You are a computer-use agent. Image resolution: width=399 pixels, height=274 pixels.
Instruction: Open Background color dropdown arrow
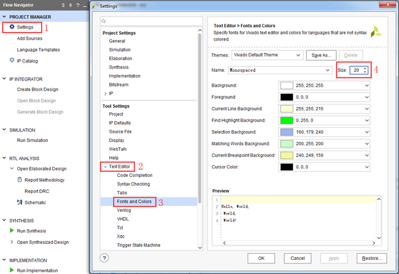point(366,85)
